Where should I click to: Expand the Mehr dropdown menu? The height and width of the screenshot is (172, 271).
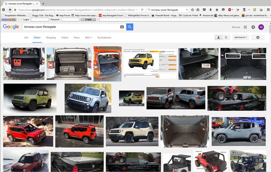coord(88,38)
